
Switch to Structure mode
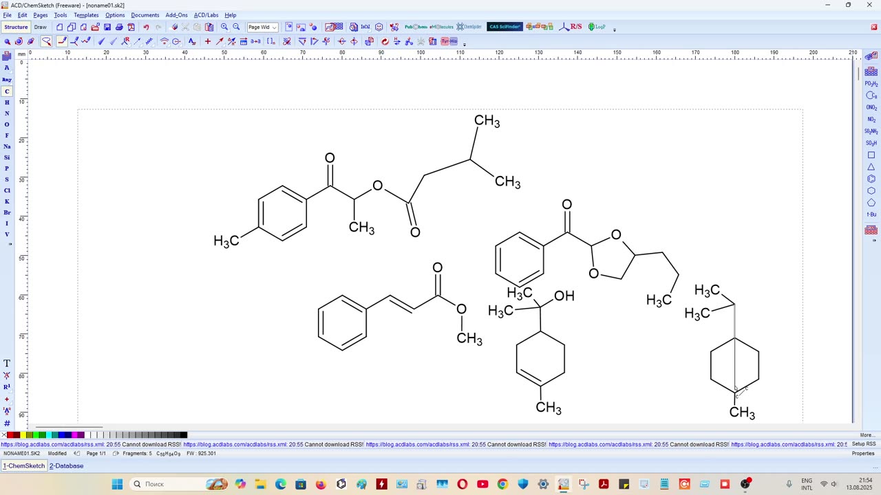pyautogui.click(x=16, y=27)
